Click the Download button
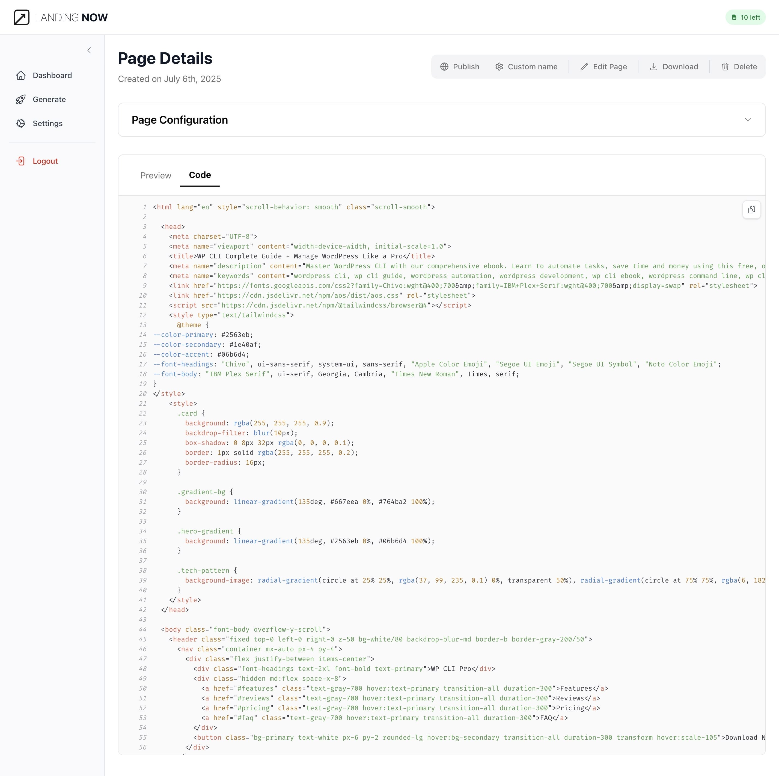Viewport: 779px width, 776px height. click(x=674, y=67)
